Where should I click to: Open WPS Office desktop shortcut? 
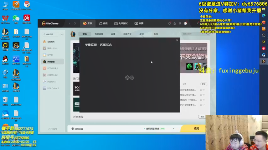click(x=5, y=19)
